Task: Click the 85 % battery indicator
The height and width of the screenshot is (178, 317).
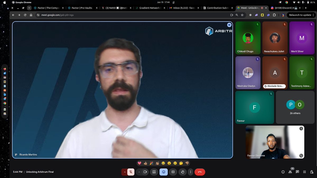Action: pos(310,2)
